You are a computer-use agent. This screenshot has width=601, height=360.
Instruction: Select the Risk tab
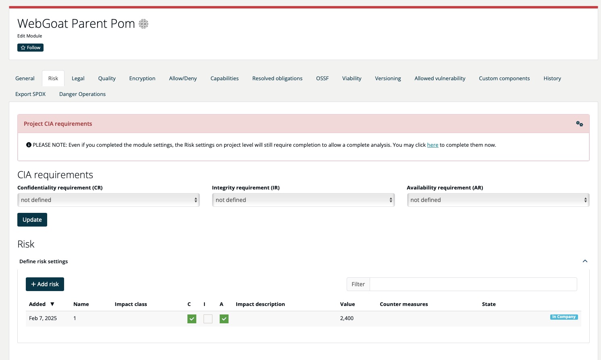pos(53,78)
